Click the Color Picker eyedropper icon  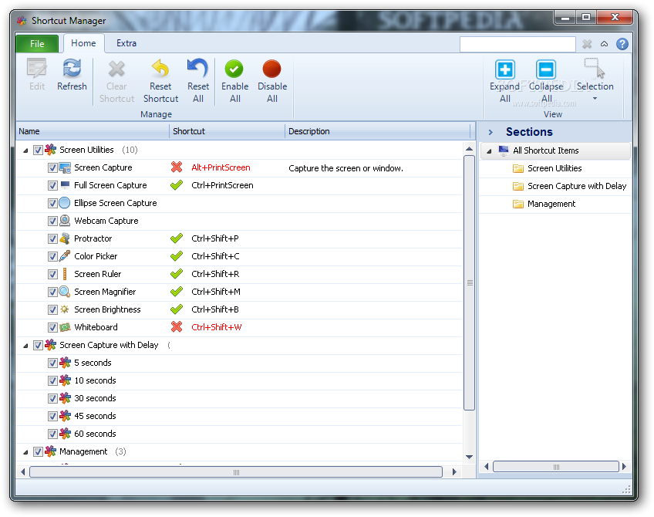(65, 255)
